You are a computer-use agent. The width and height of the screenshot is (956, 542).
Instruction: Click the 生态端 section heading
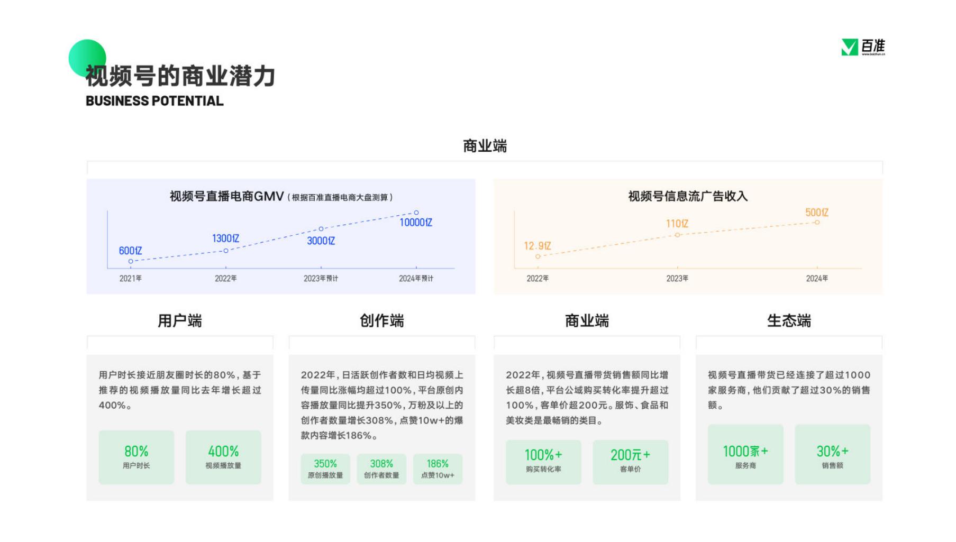point(789,321)
